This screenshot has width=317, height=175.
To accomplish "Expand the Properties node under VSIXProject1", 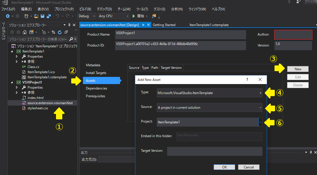I will (17, 87).
